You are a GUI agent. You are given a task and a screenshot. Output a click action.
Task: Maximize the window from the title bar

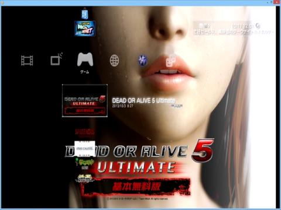[x=272, y=2]
